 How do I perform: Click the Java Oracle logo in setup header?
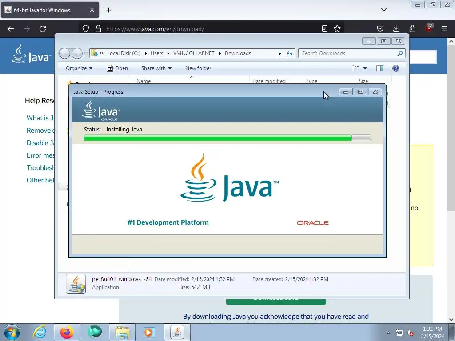click(101, 110)
